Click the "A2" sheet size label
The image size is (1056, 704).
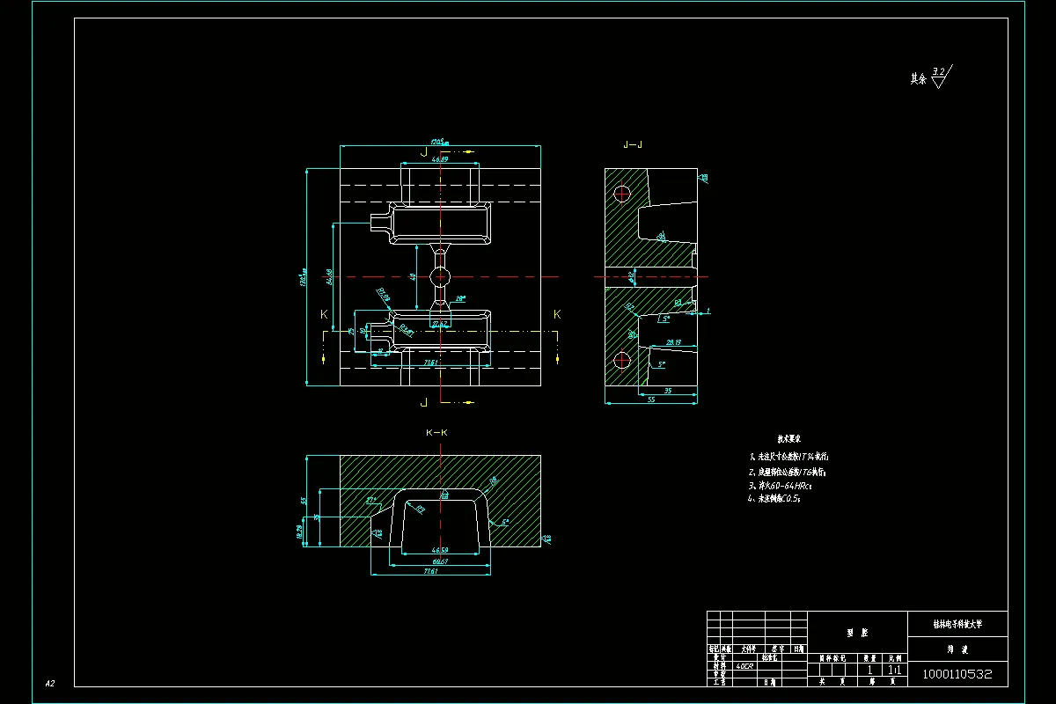(x=50, y=683)
